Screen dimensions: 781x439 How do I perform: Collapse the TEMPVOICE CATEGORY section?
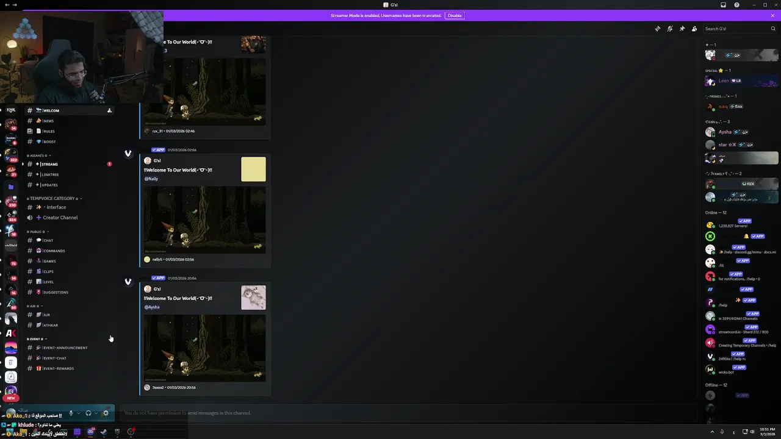pos(54,198)
